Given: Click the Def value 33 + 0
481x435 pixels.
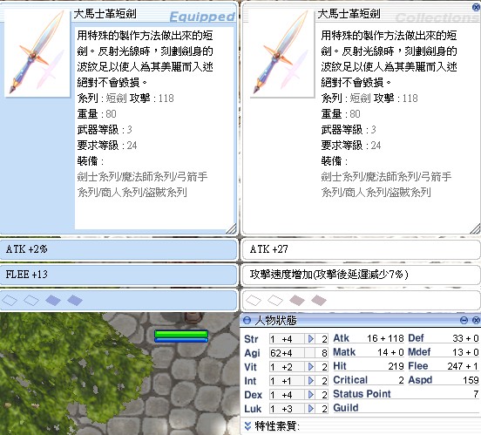Looking at the screenshot, I should point(465,338).
